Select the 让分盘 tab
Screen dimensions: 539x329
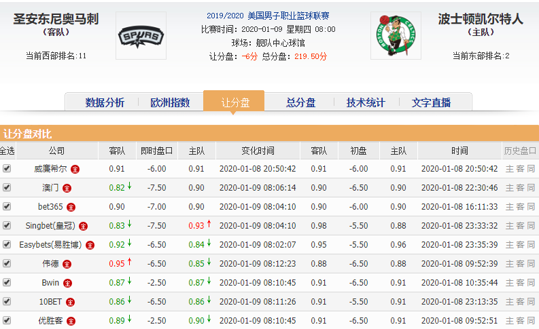coord(235,102)
